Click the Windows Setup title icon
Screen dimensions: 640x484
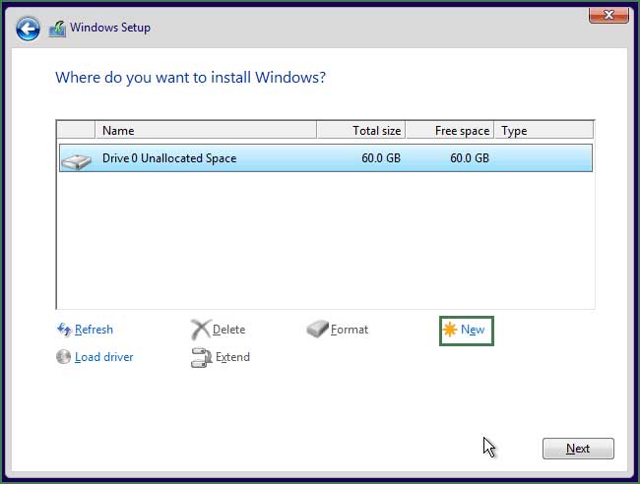pyautogui.click(x=57, y=29)
